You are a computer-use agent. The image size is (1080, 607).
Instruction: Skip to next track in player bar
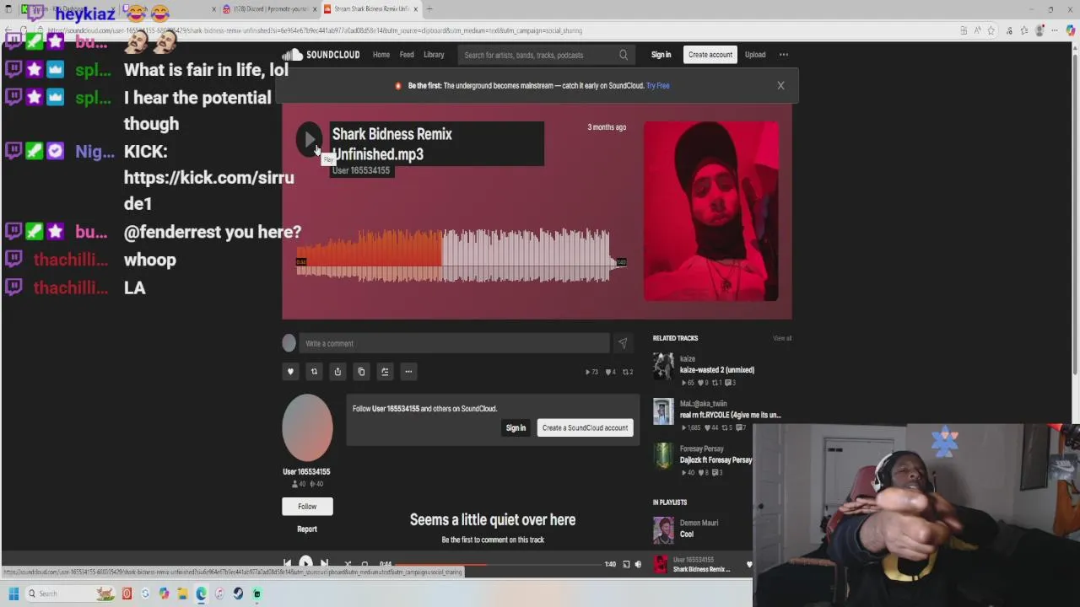[x=324, y=564]
